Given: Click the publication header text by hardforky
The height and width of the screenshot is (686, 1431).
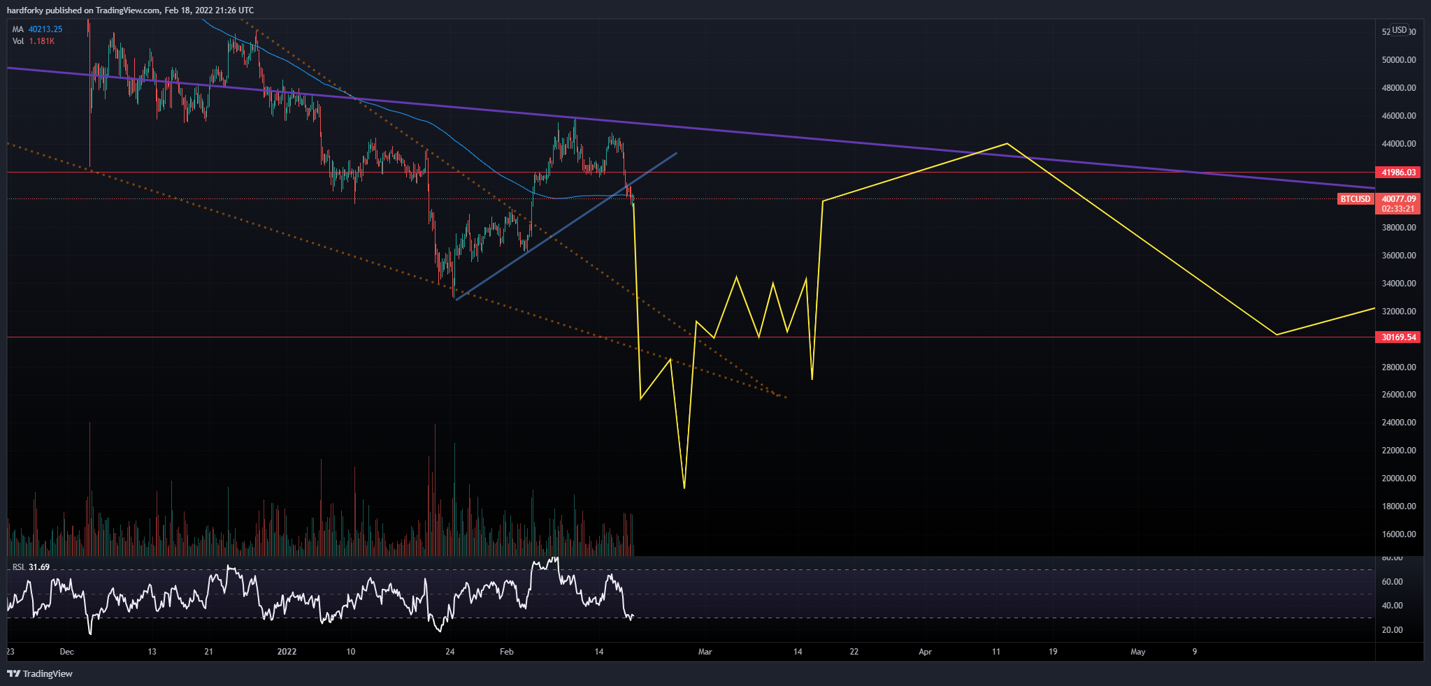Looking at the screenshot, I should click(131, 10).
